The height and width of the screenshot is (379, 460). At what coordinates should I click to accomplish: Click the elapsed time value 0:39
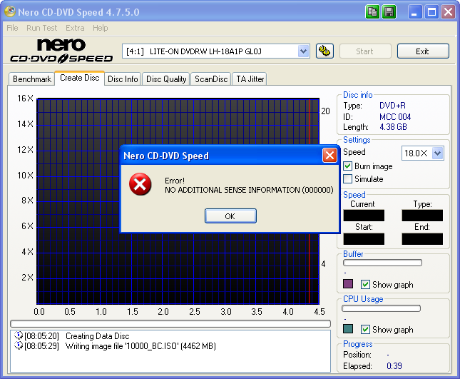coord(394,365)
